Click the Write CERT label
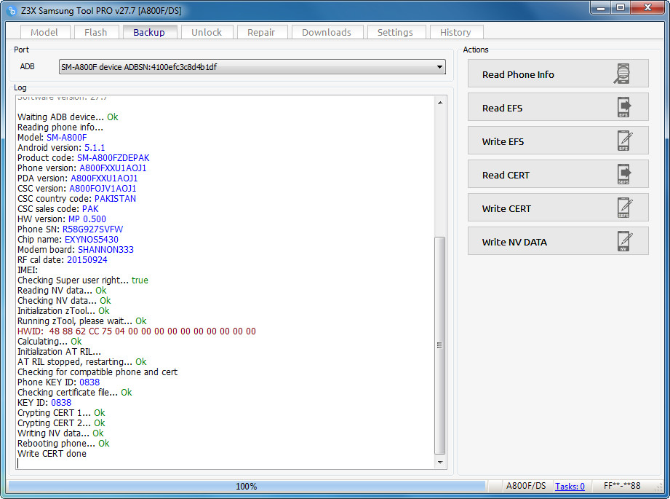Image resolution: width=670 pixels, height=499 pixels. [506, 209]
